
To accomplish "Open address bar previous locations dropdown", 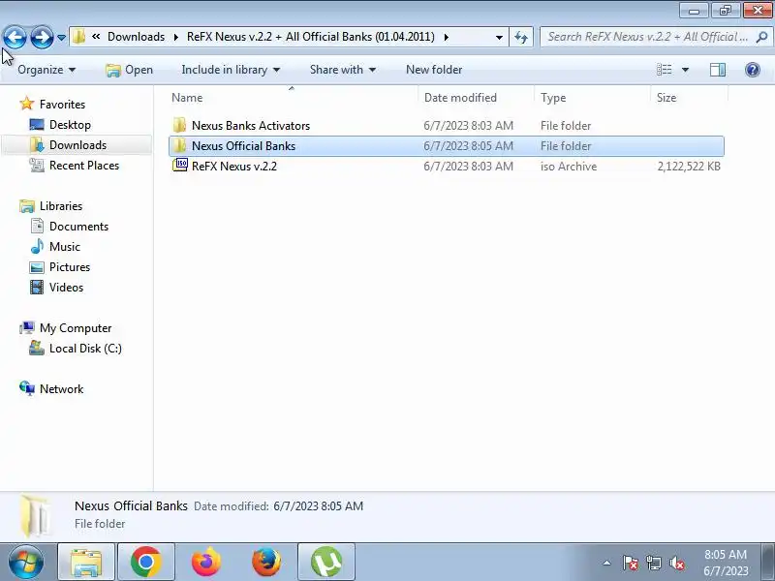I will tap(499, 38).
